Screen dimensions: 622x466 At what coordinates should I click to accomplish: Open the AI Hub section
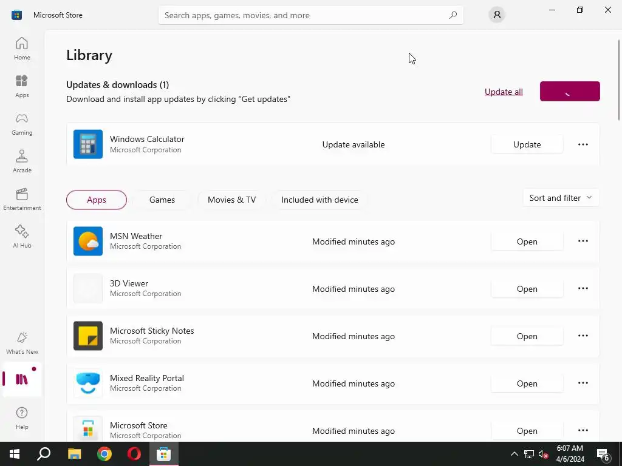click(22, 237)
